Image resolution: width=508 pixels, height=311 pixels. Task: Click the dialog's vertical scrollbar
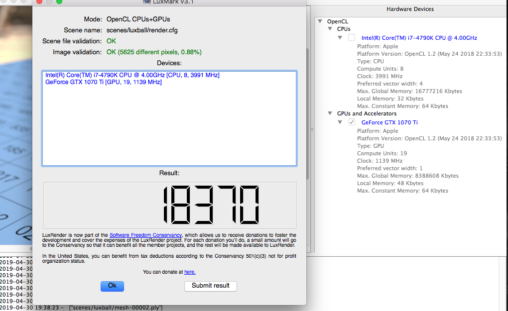click(307, 113)
